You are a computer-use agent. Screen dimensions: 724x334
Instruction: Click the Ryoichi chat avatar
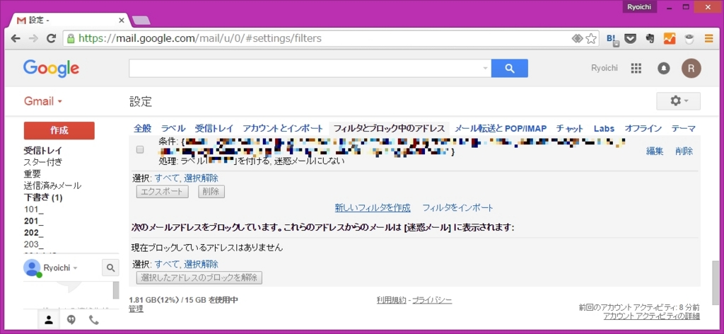32,267
